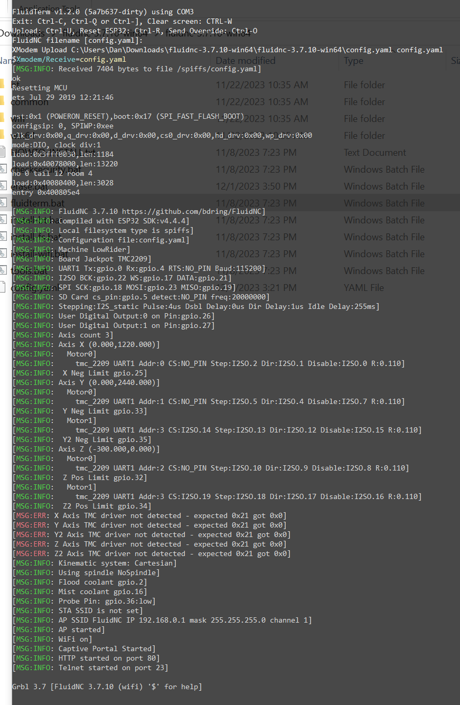Click the 'Y2 Axis TMC driver not detected' error

152,534
